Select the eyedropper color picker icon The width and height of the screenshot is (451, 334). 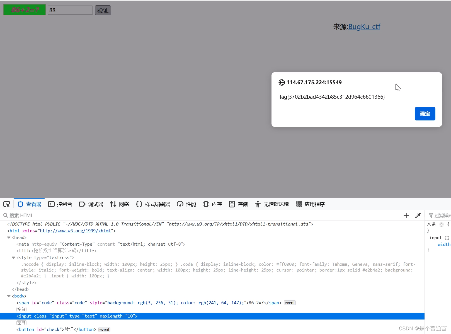point(418,216)
